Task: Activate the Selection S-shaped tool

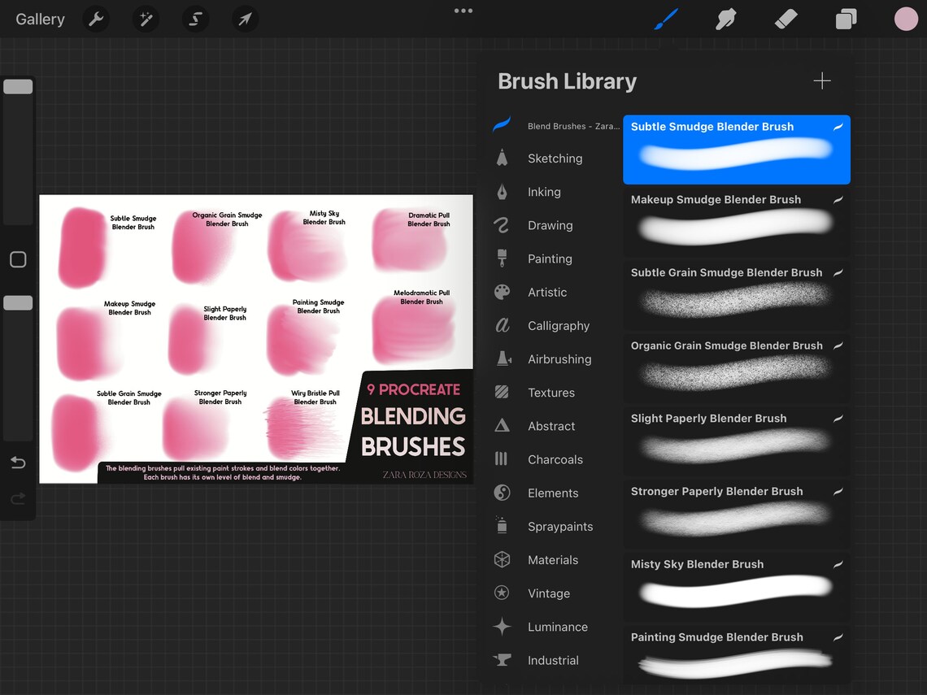Action: pyautogui.click(x=195, y=20)
